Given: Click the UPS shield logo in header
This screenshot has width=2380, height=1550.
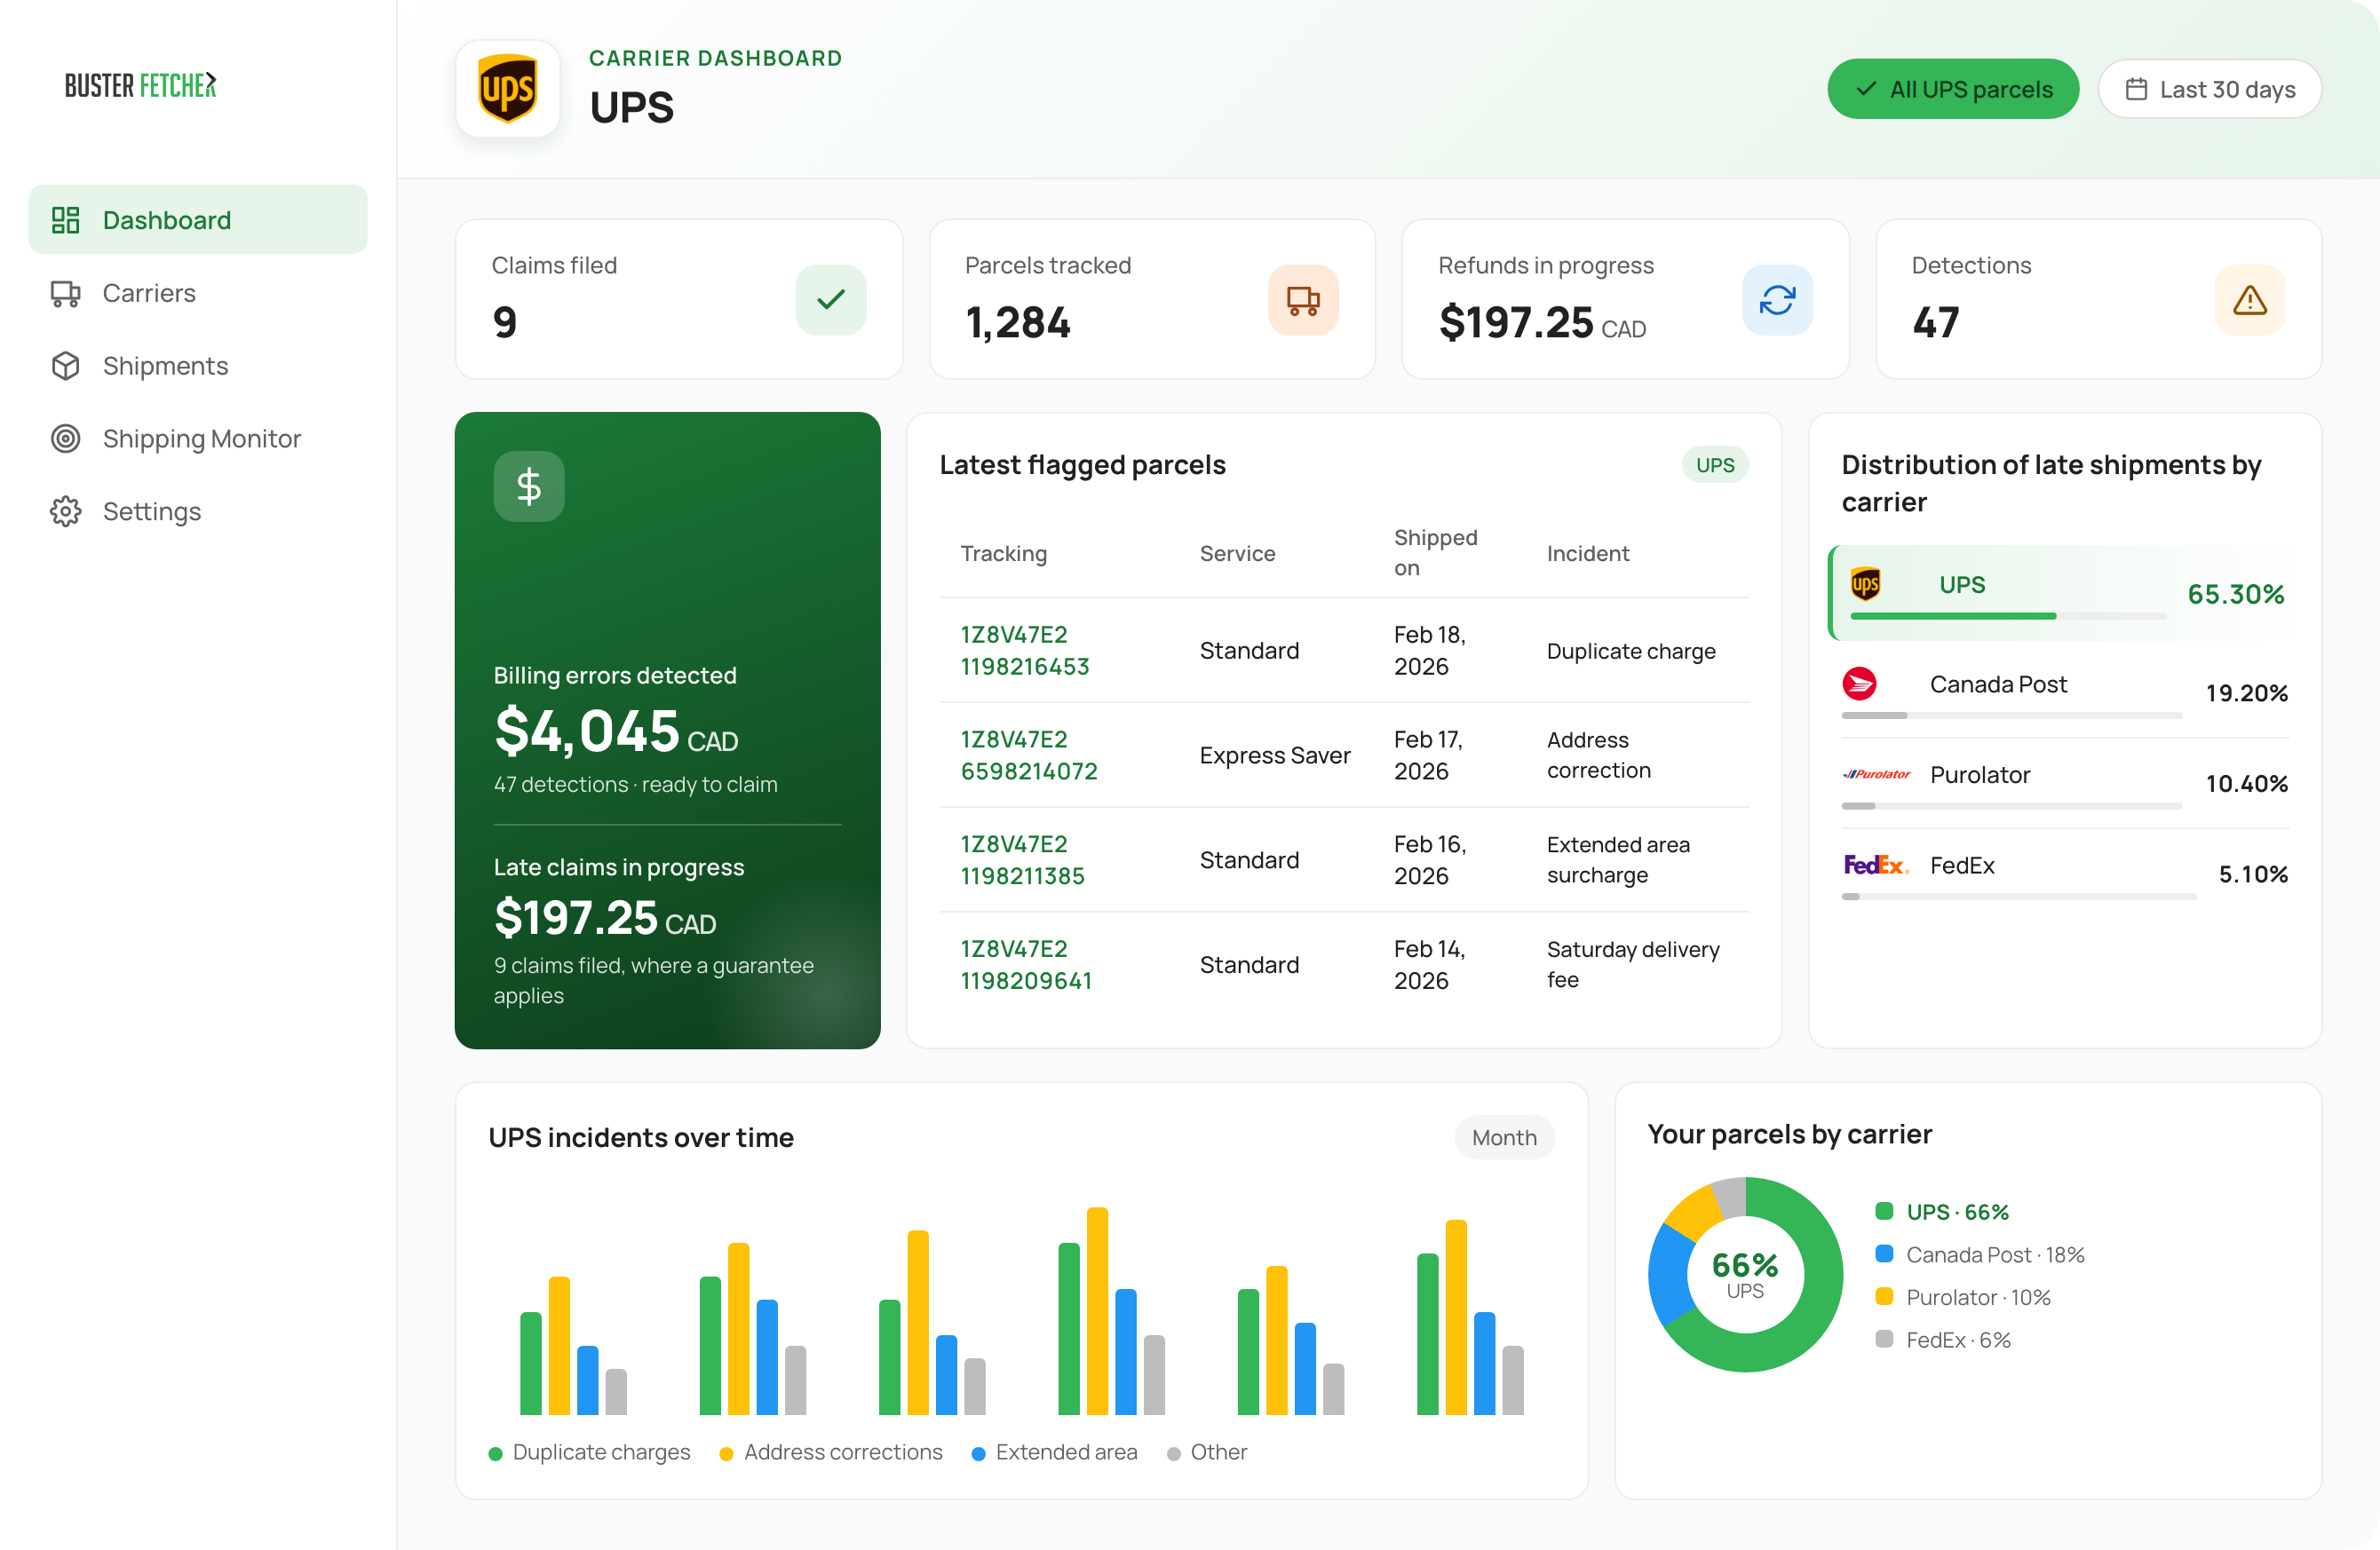Looking at the screenshot, I should pyautogui.click(x=508, y=89).
